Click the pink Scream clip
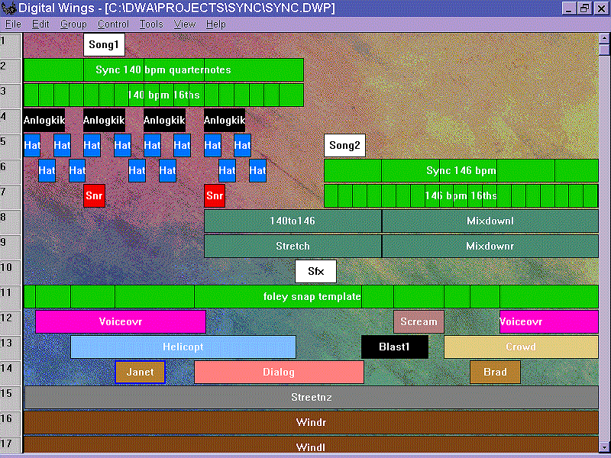The height and width of the screenshot is (458, 611). pyautogui.click(x=419, y=321)
